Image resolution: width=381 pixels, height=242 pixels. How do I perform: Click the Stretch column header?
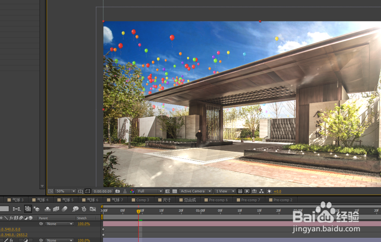point(82,218)
